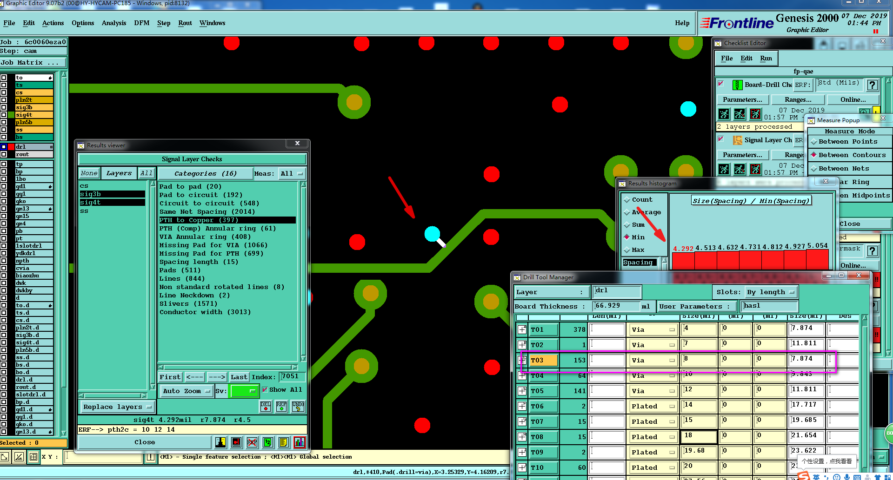Open the Slots By length dropdown
This screenshot has height=480, width=893.
tap(771, 292)
